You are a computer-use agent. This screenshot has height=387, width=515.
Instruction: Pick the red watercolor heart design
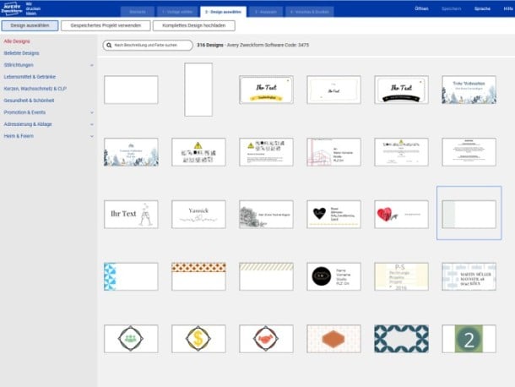click(401, 215)
